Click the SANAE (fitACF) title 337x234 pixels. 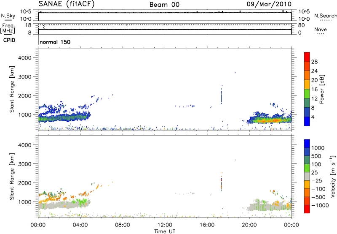tap(67, 4)
